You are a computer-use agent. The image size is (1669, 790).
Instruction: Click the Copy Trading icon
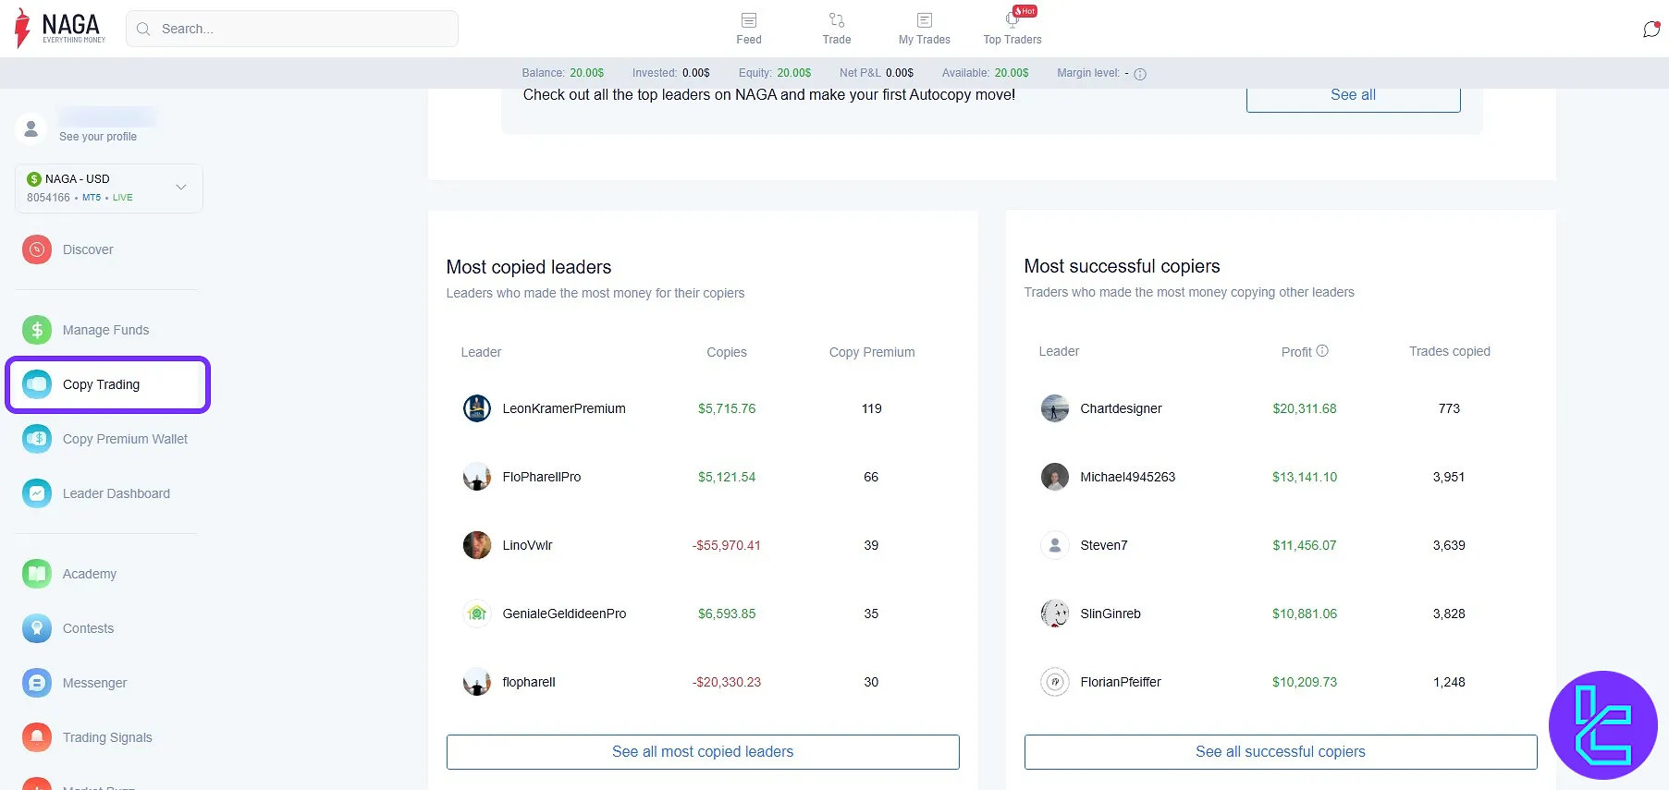pyautogui.click(x=37, y=384)
